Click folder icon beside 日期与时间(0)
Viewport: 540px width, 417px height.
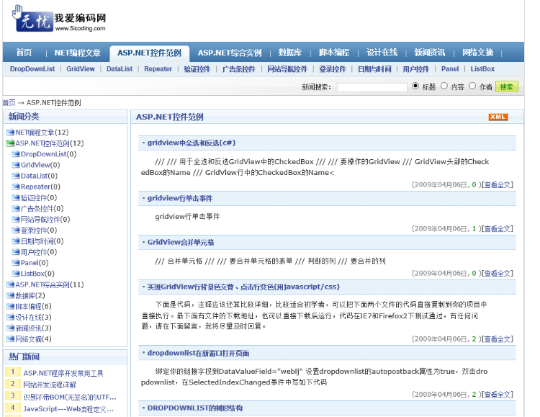[x=16, y=241]
